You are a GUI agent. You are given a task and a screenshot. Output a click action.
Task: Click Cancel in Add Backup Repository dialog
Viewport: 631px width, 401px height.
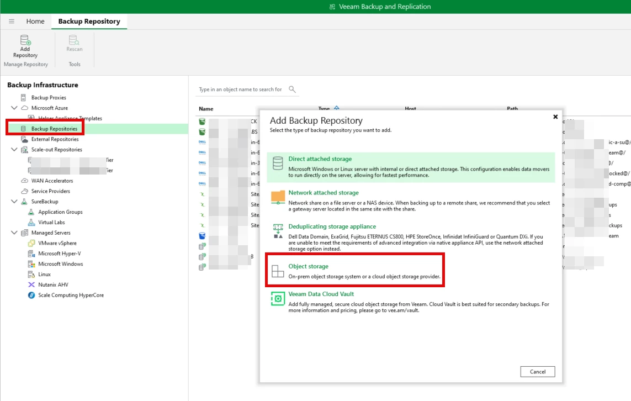[x=537, y=372]
